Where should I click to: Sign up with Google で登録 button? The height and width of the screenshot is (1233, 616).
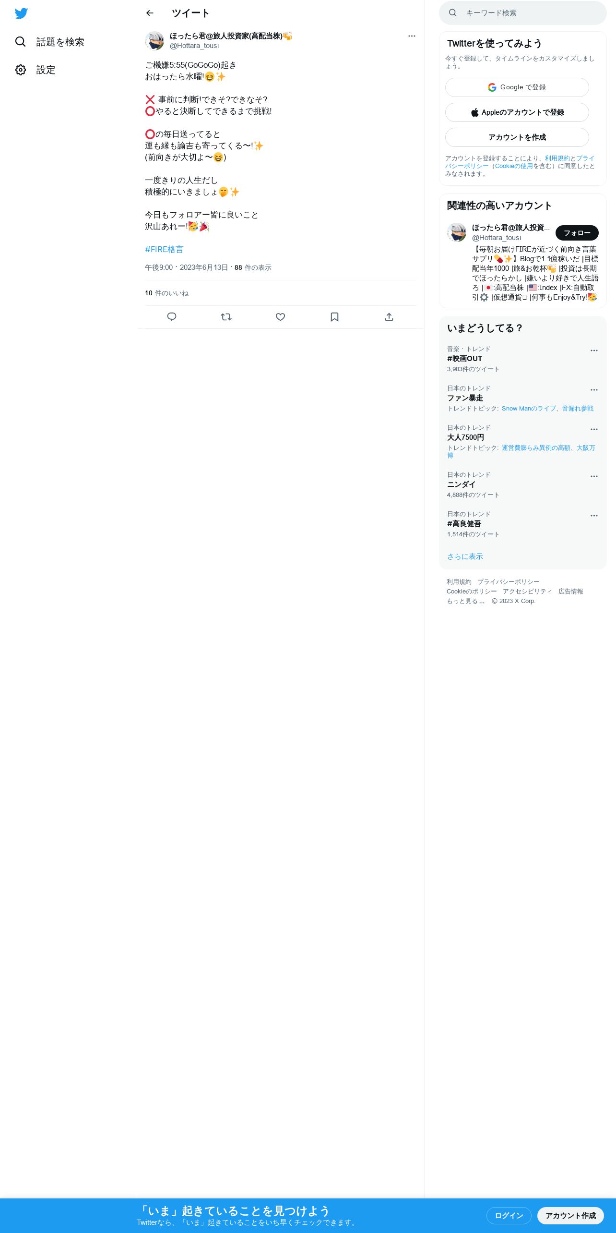point(517,87)
